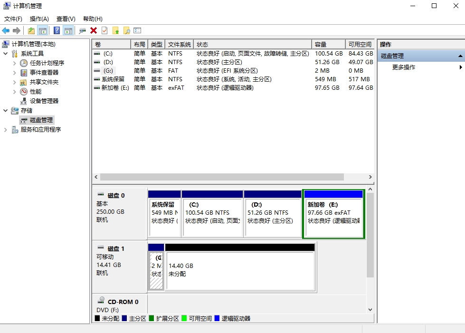This screenshot has width=465, height=333.
Task: Select the small (G:) partition on disk 1
Action: pyautogui.click(x=156, y=267)
